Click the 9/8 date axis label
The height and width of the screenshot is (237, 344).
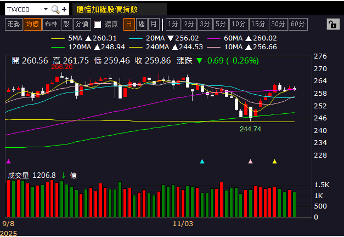(8, 224)
